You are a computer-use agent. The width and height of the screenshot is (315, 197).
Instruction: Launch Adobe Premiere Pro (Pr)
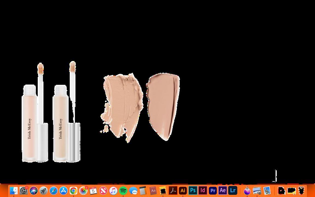pos(213,190)
